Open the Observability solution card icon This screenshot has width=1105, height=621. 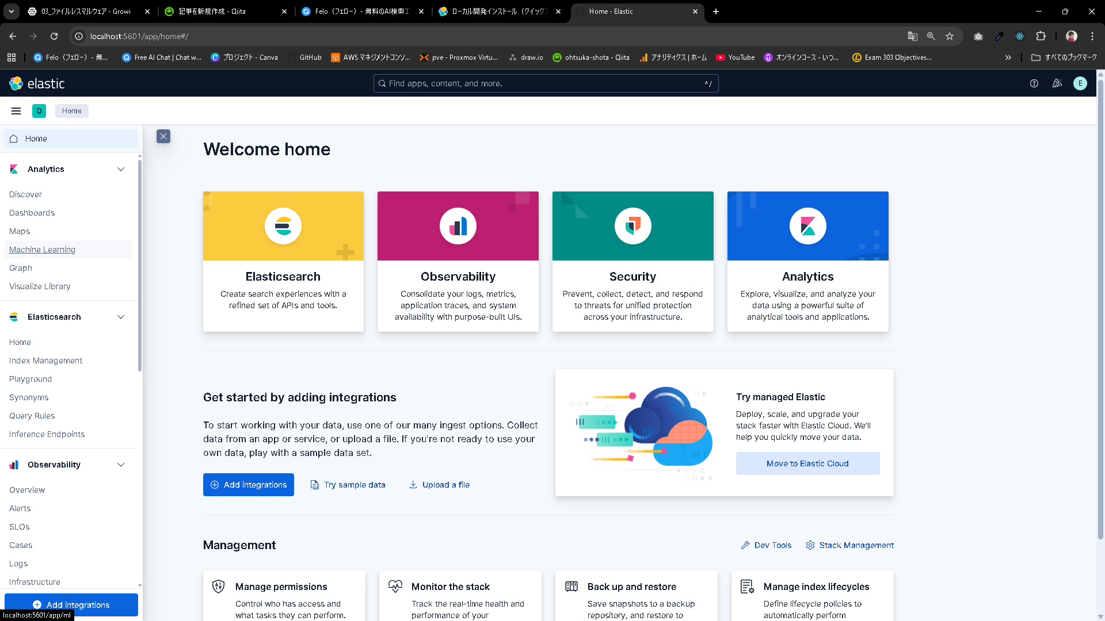coord(458,226)
